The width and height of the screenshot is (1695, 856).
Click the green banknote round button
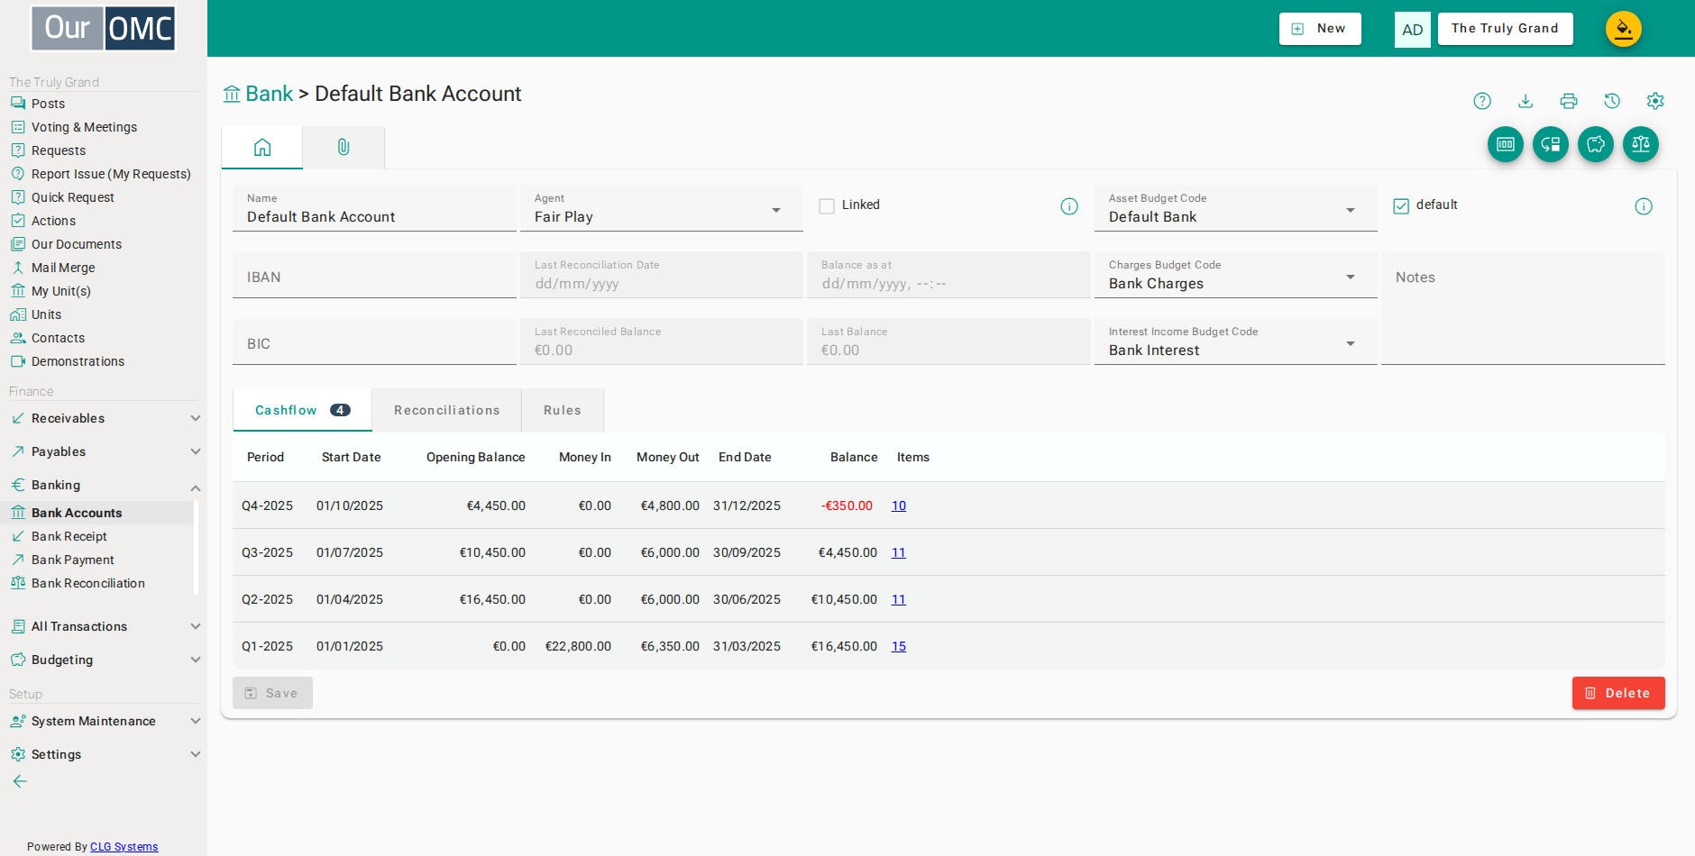click(x=1506, y=144)
